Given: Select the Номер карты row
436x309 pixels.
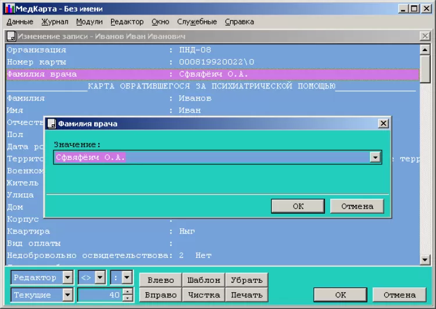Looking at the screenshot, I should (x=213, y=62).
